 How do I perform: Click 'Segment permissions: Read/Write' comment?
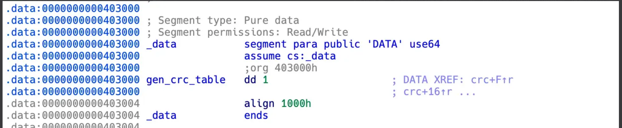coord(253,32)
